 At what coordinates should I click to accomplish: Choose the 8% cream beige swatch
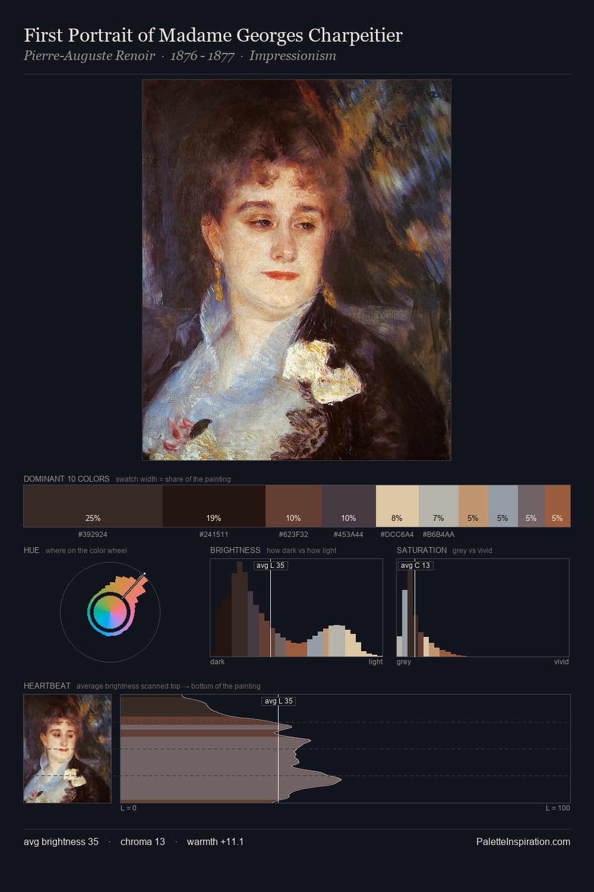(x=397, y=506)
